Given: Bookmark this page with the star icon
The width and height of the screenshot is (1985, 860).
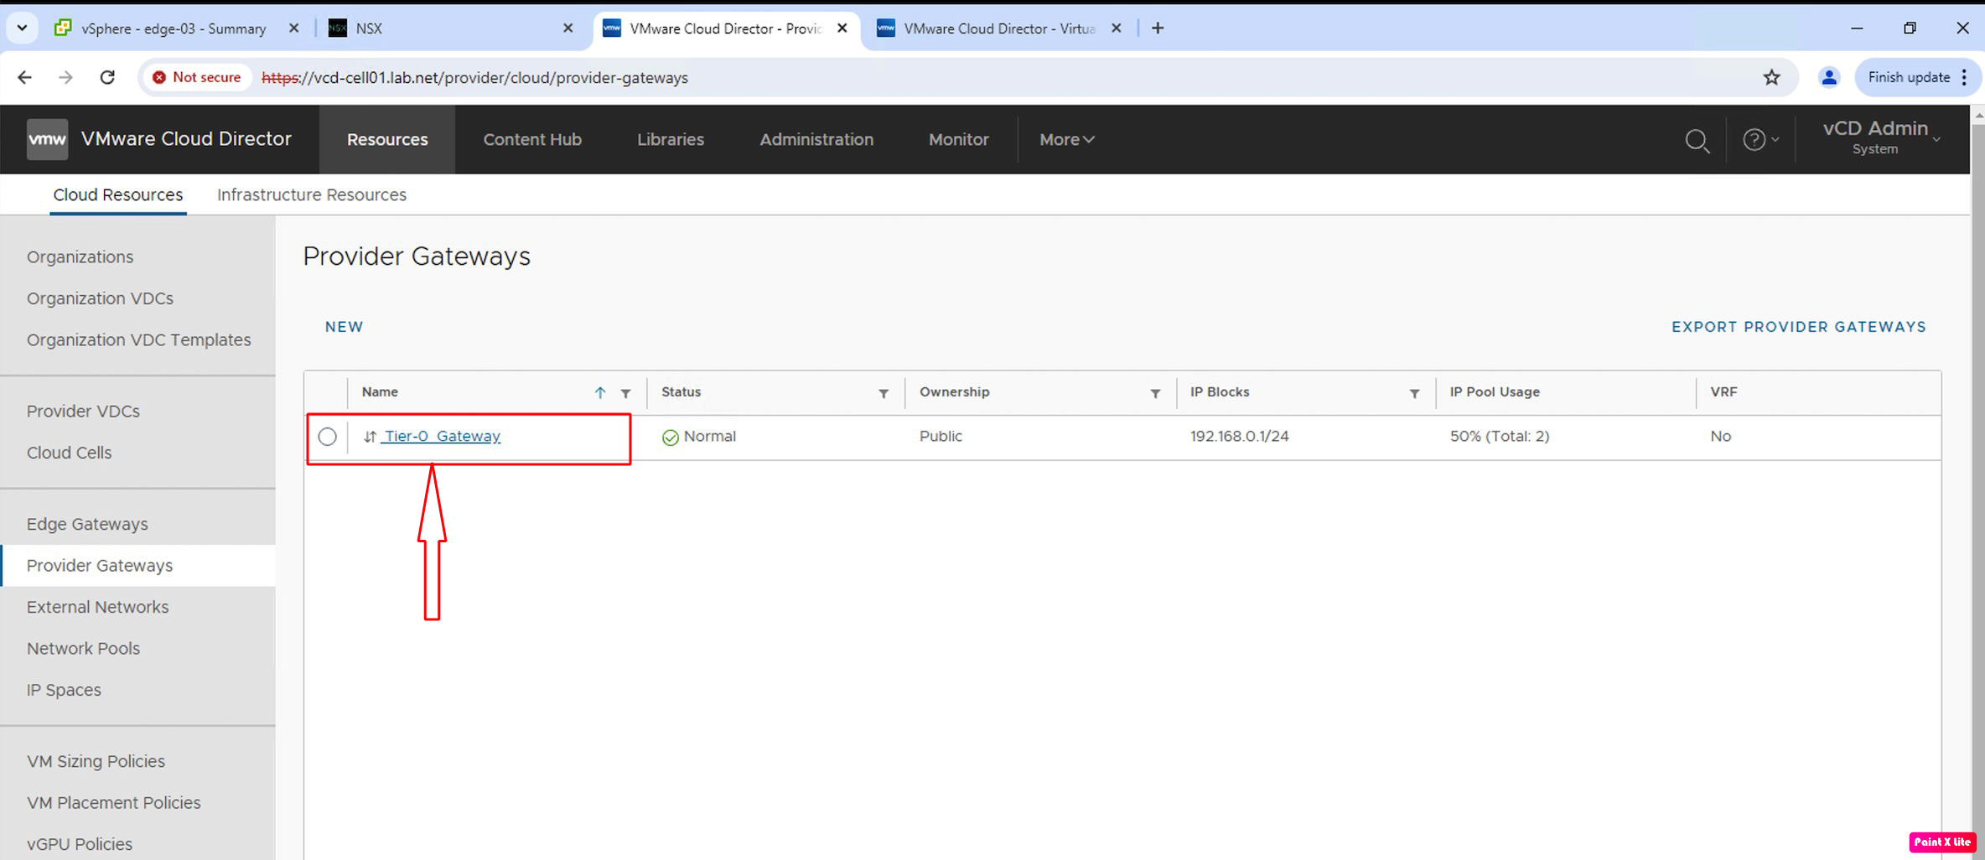Looking at the screenshot, I should (x=1771, y=77).
